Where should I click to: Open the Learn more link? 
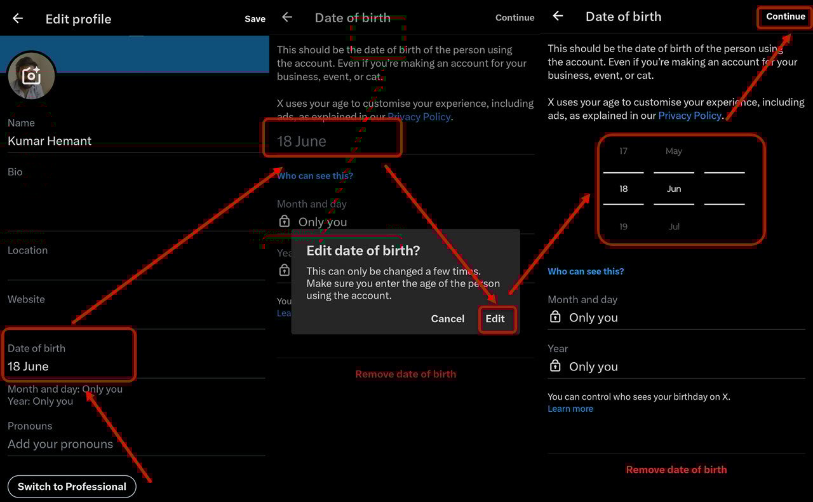(x=570, y=409)
